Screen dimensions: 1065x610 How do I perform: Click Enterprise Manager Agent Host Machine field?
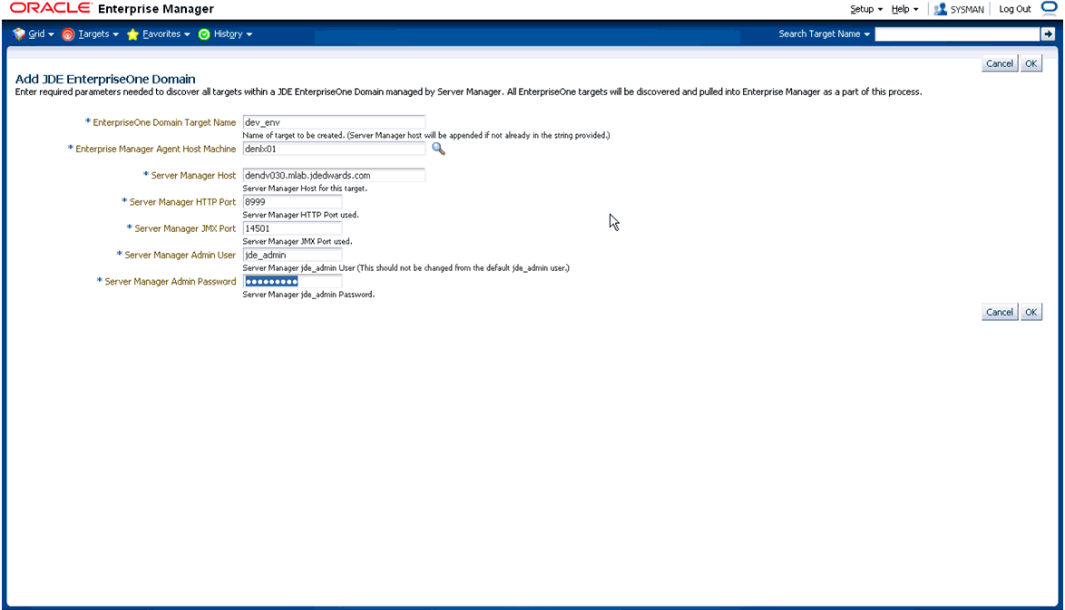coord(334,149)
